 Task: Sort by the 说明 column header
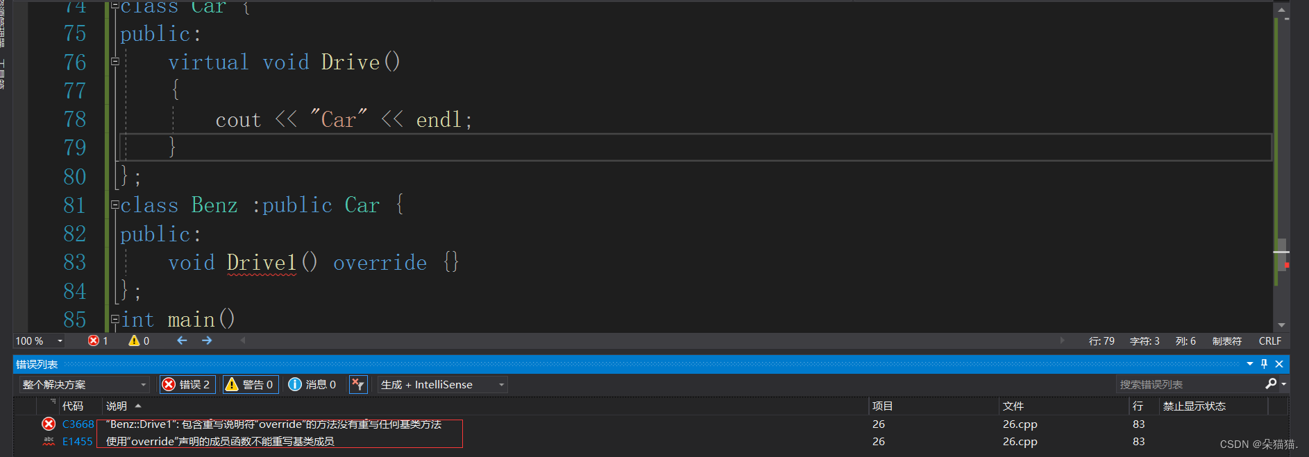117,406
